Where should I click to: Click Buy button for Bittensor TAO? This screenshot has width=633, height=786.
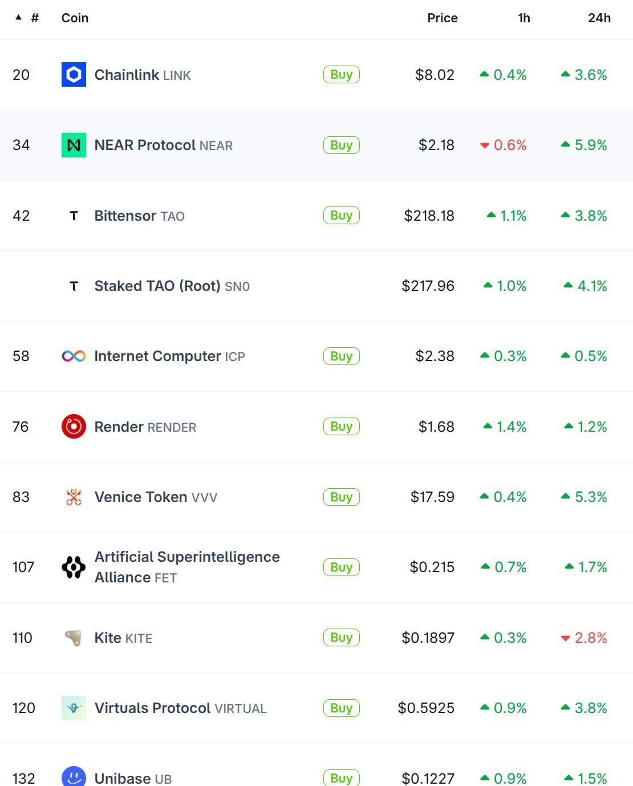pos(342,216)
